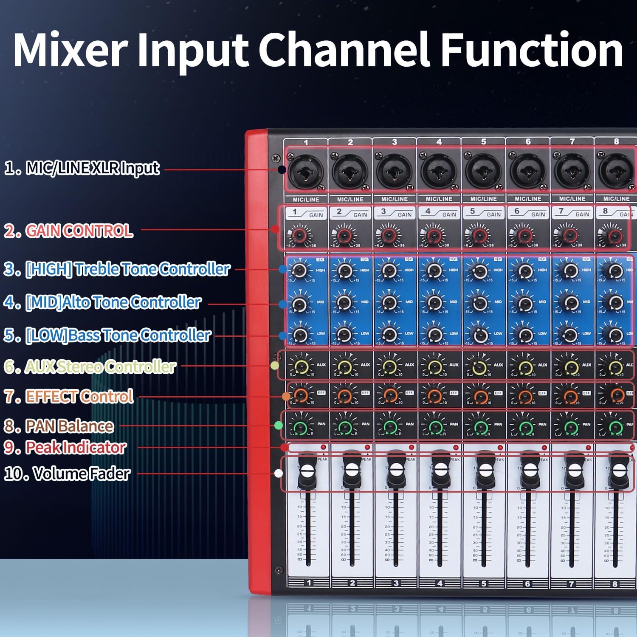Click the channel 1 red GAIN knob
Screen dimensions: 637x637
point(300,234)
